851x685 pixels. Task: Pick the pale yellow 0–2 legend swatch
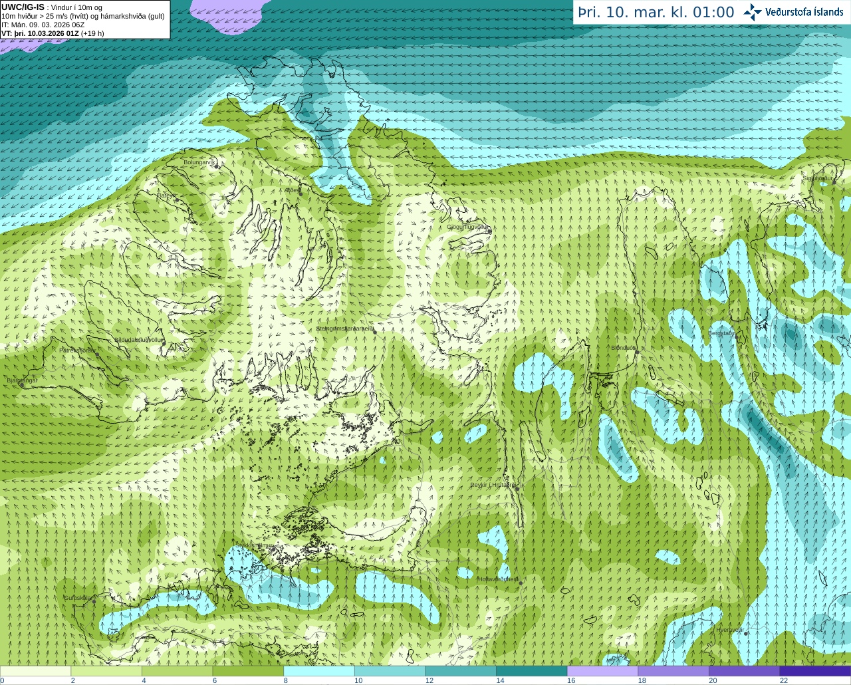point(35,671)
